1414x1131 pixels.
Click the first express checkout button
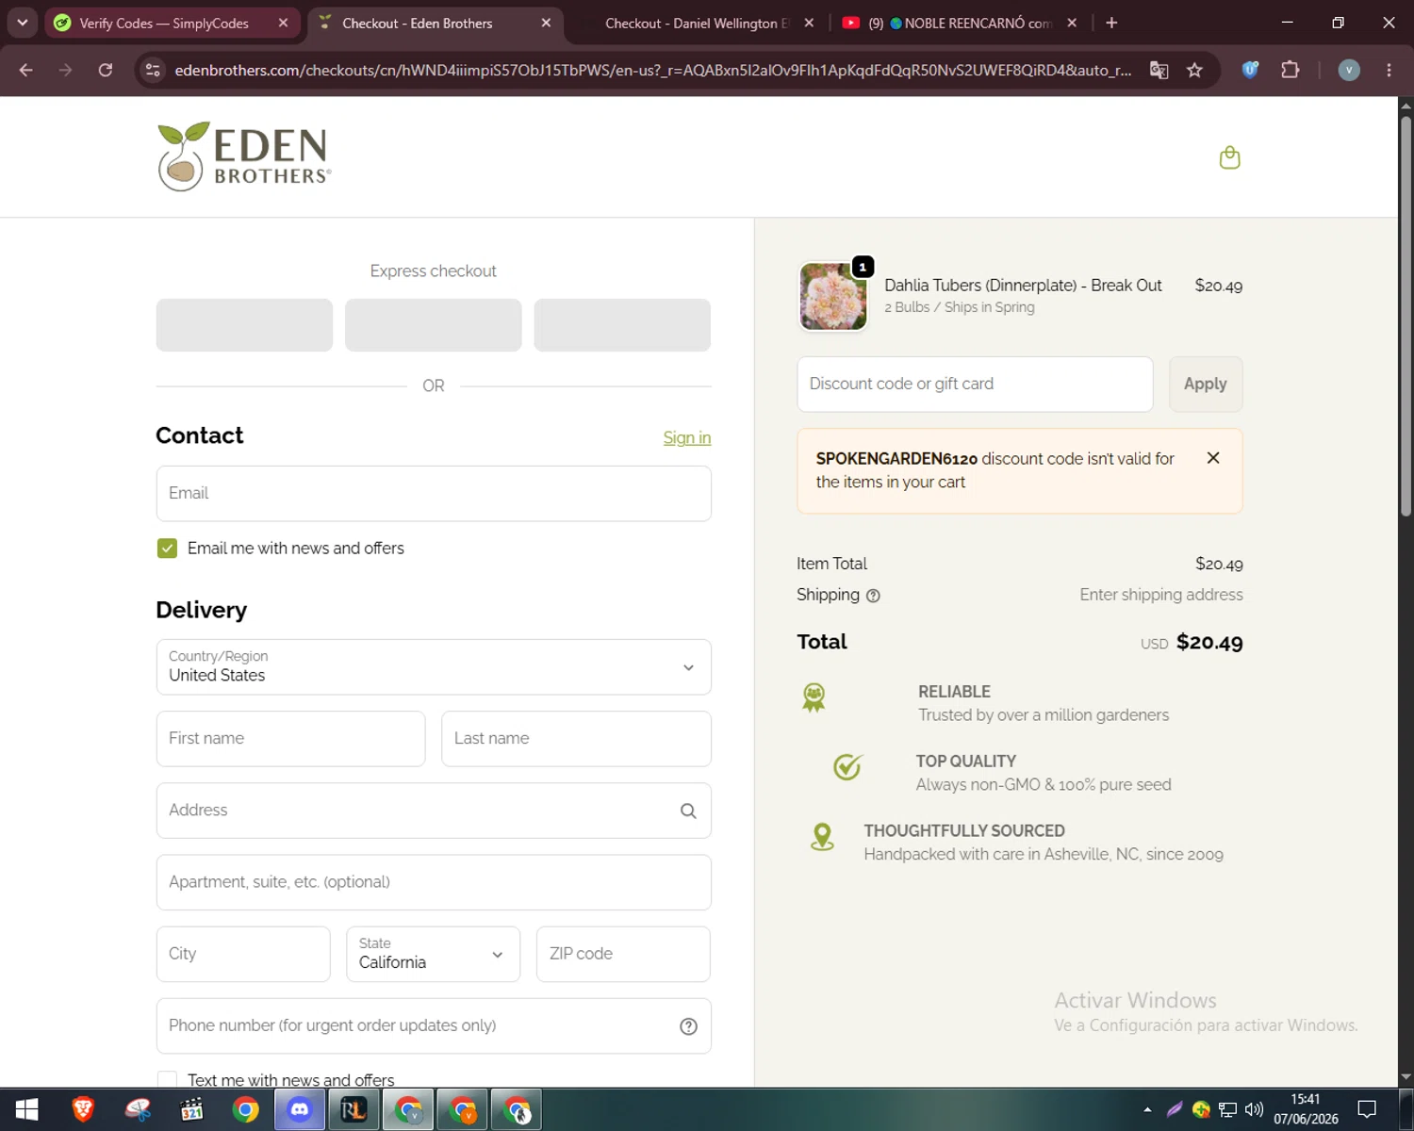pyautogui.click(x=244, y=325)
